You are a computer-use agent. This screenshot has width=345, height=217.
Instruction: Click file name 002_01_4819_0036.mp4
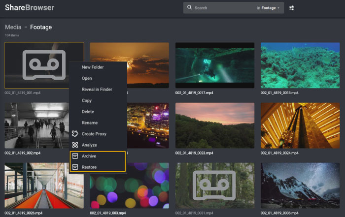click(x=279, y=213)
